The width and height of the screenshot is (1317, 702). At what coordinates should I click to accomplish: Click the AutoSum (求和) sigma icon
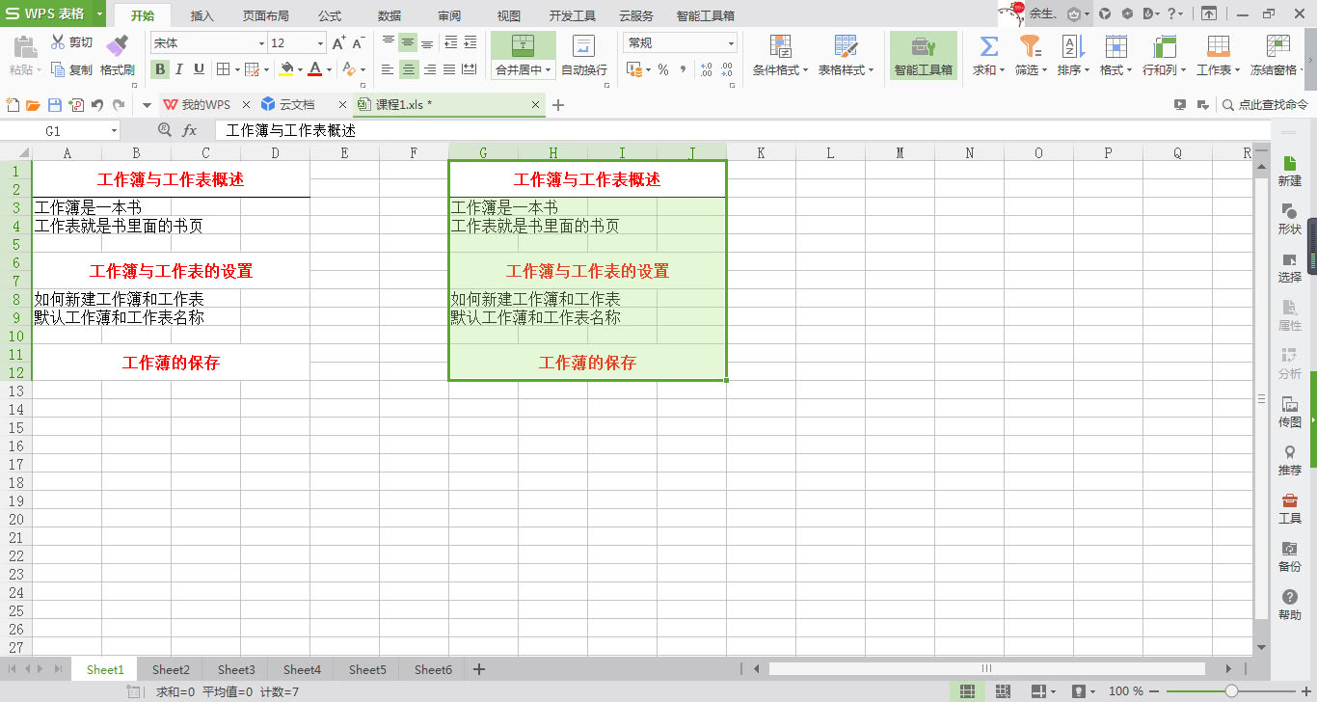988,46
